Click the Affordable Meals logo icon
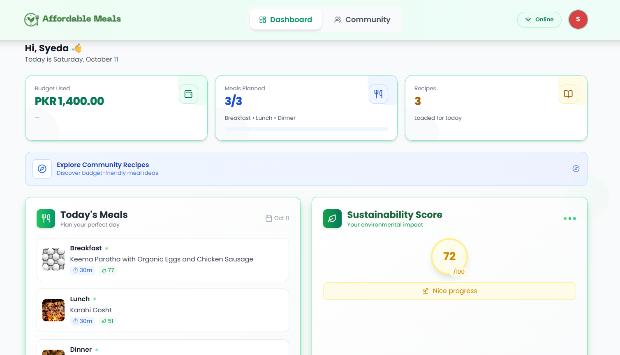The width and height of the screenshot is (620, 355). click(x=32, y=19)
